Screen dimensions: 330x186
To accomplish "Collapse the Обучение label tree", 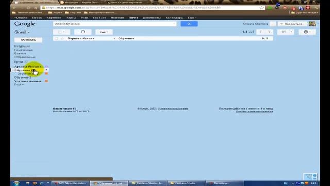I will coord(12,70).
